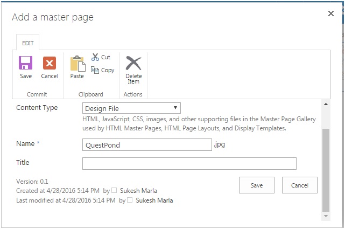Click the scrollbar up arrow

coord(326,104)
